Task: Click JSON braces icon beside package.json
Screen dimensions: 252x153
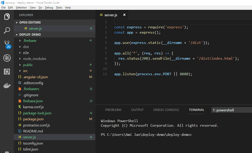Action: 20,119
